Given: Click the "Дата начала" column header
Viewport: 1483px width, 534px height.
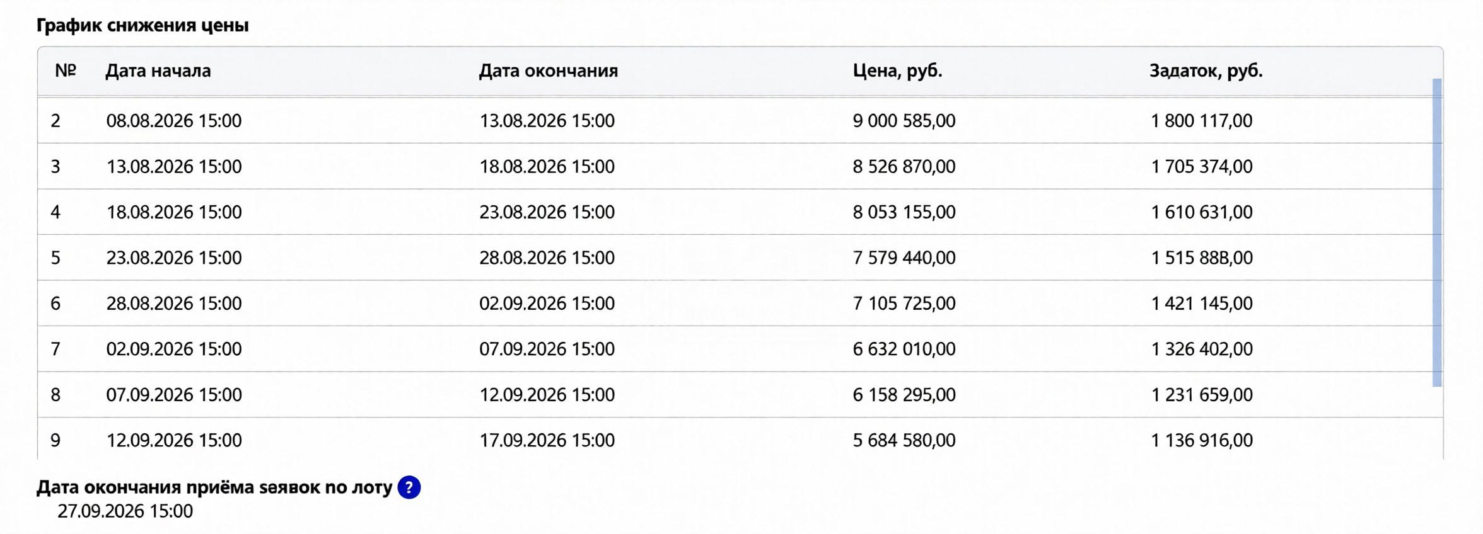Looking at the screenshot, I should click(x=158, y=71).
